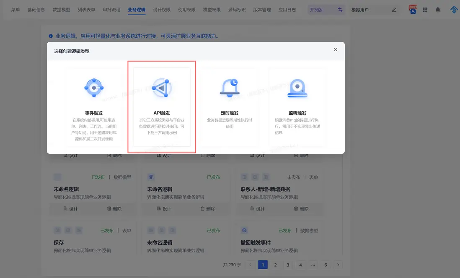Go to 数据模型 tab

[61, 10]
